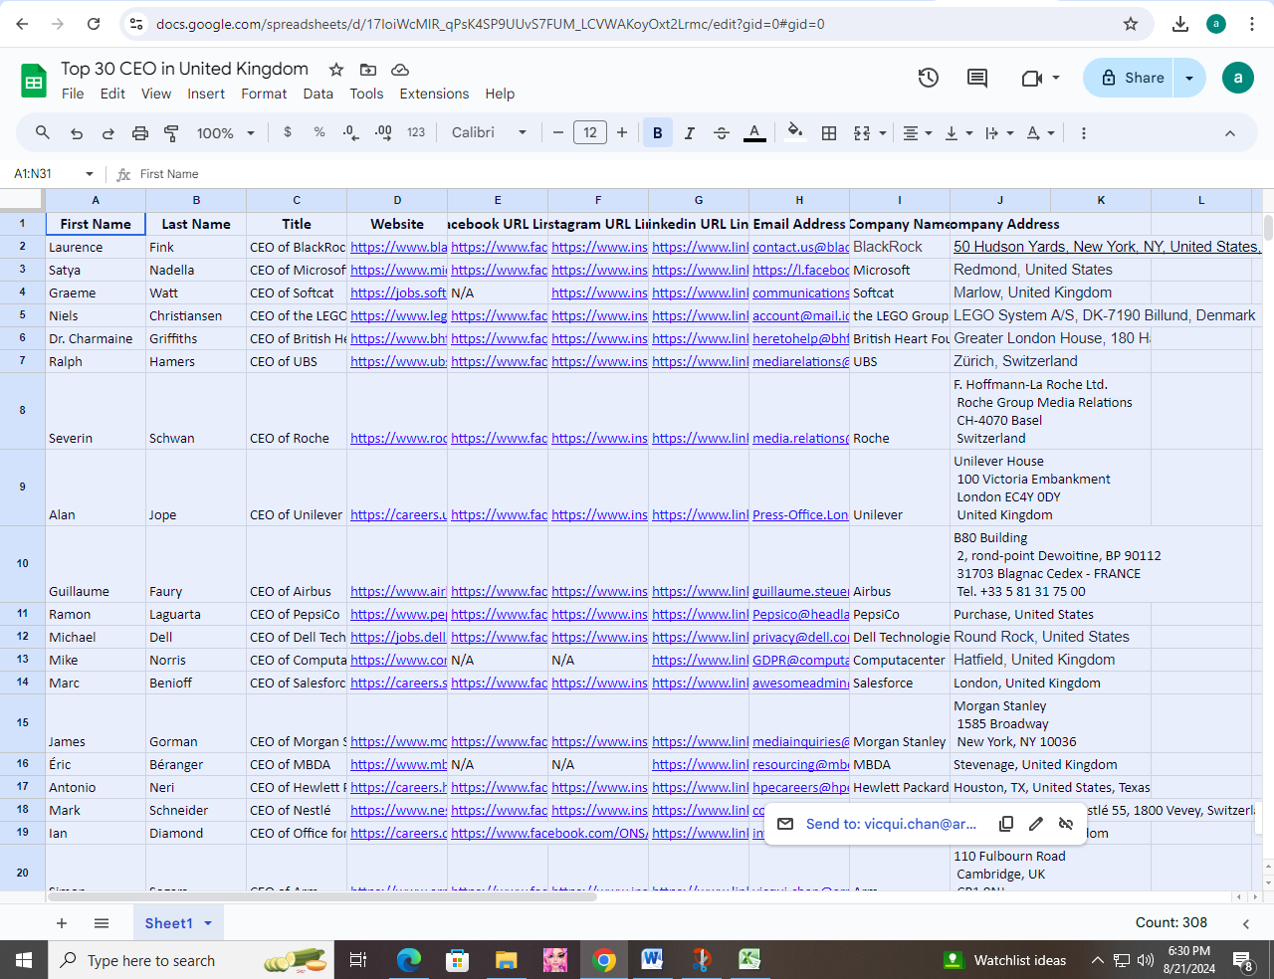
Task: Expand the 100% zoom dropdown
Action: (226, 132)
